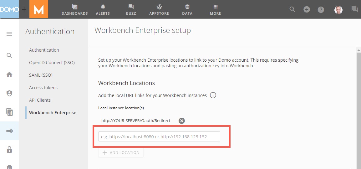361x169 pixels.
Task: Open the briefcase icon at sidebar bottom
Action: tap(9, 167)
